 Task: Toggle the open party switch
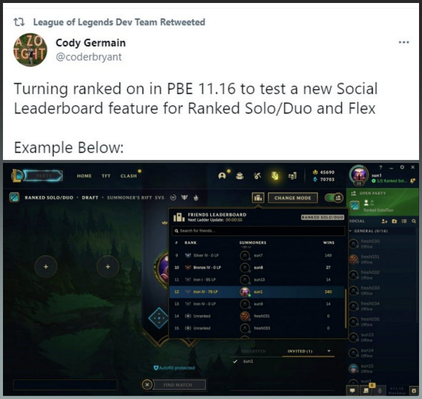tap(333, 198)
